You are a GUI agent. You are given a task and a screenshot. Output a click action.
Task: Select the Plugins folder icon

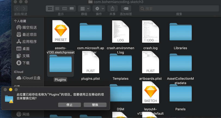point(60,64)
